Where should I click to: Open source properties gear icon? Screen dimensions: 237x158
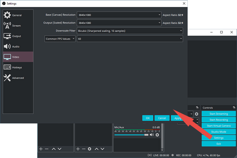90,149
